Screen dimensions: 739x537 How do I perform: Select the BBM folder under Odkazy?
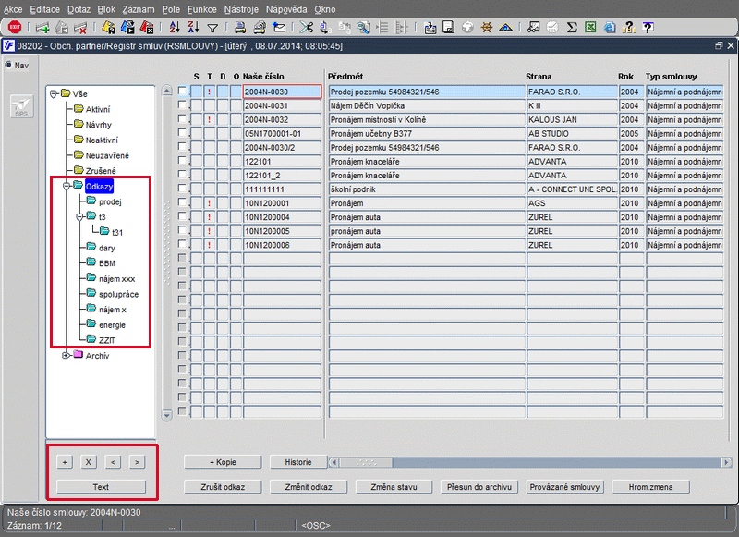pyautogui.click(x=107, y=263)
